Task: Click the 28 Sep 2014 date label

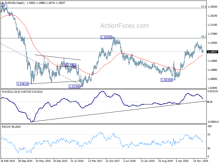Action: (25, 161)
